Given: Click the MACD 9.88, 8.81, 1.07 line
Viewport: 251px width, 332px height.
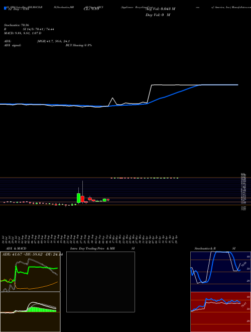Looking at the screenshot, I should point(23,33).
